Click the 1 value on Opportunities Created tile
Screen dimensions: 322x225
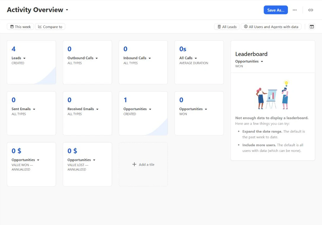[x=125, y=100]
